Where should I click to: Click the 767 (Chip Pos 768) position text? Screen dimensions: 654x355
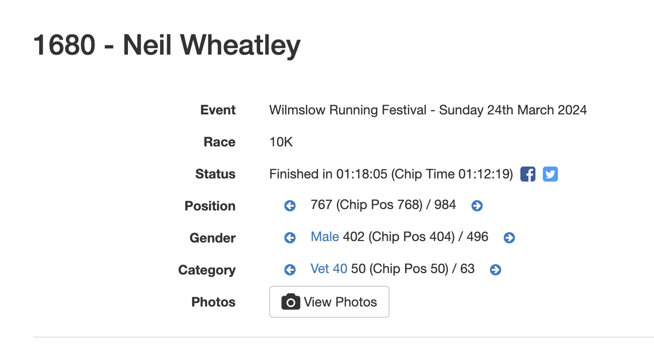367,205
